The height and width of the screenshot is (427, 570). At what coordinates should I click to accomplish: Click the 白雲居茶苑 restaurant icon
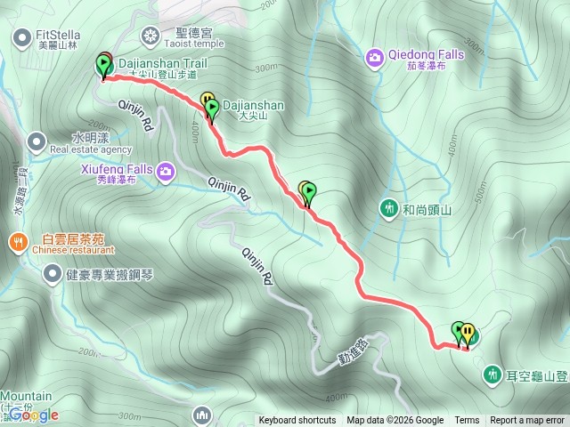tap(18, 242)
